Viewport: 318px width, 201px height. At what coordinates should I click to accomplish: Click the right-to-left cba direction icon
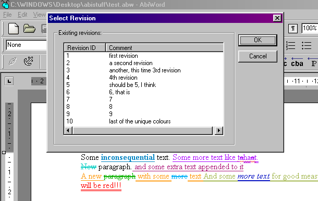click(x=297, y=62)
